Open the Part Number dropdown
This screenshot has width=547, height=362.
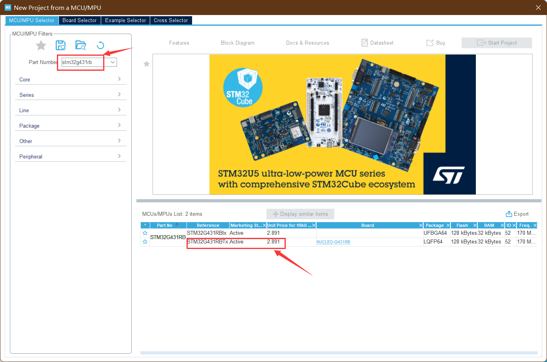112,62
